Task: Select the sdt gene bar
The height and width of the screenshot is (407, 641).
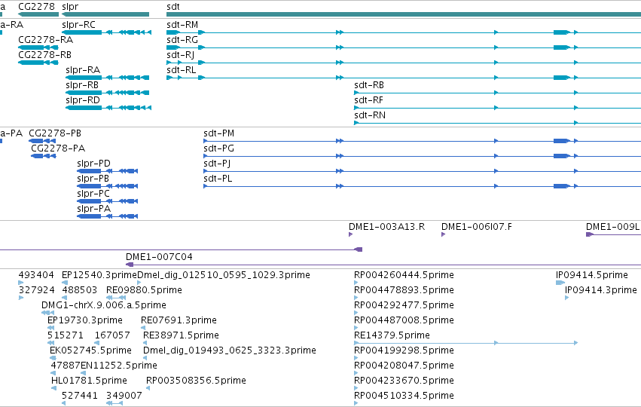Action: pos(404,14)
